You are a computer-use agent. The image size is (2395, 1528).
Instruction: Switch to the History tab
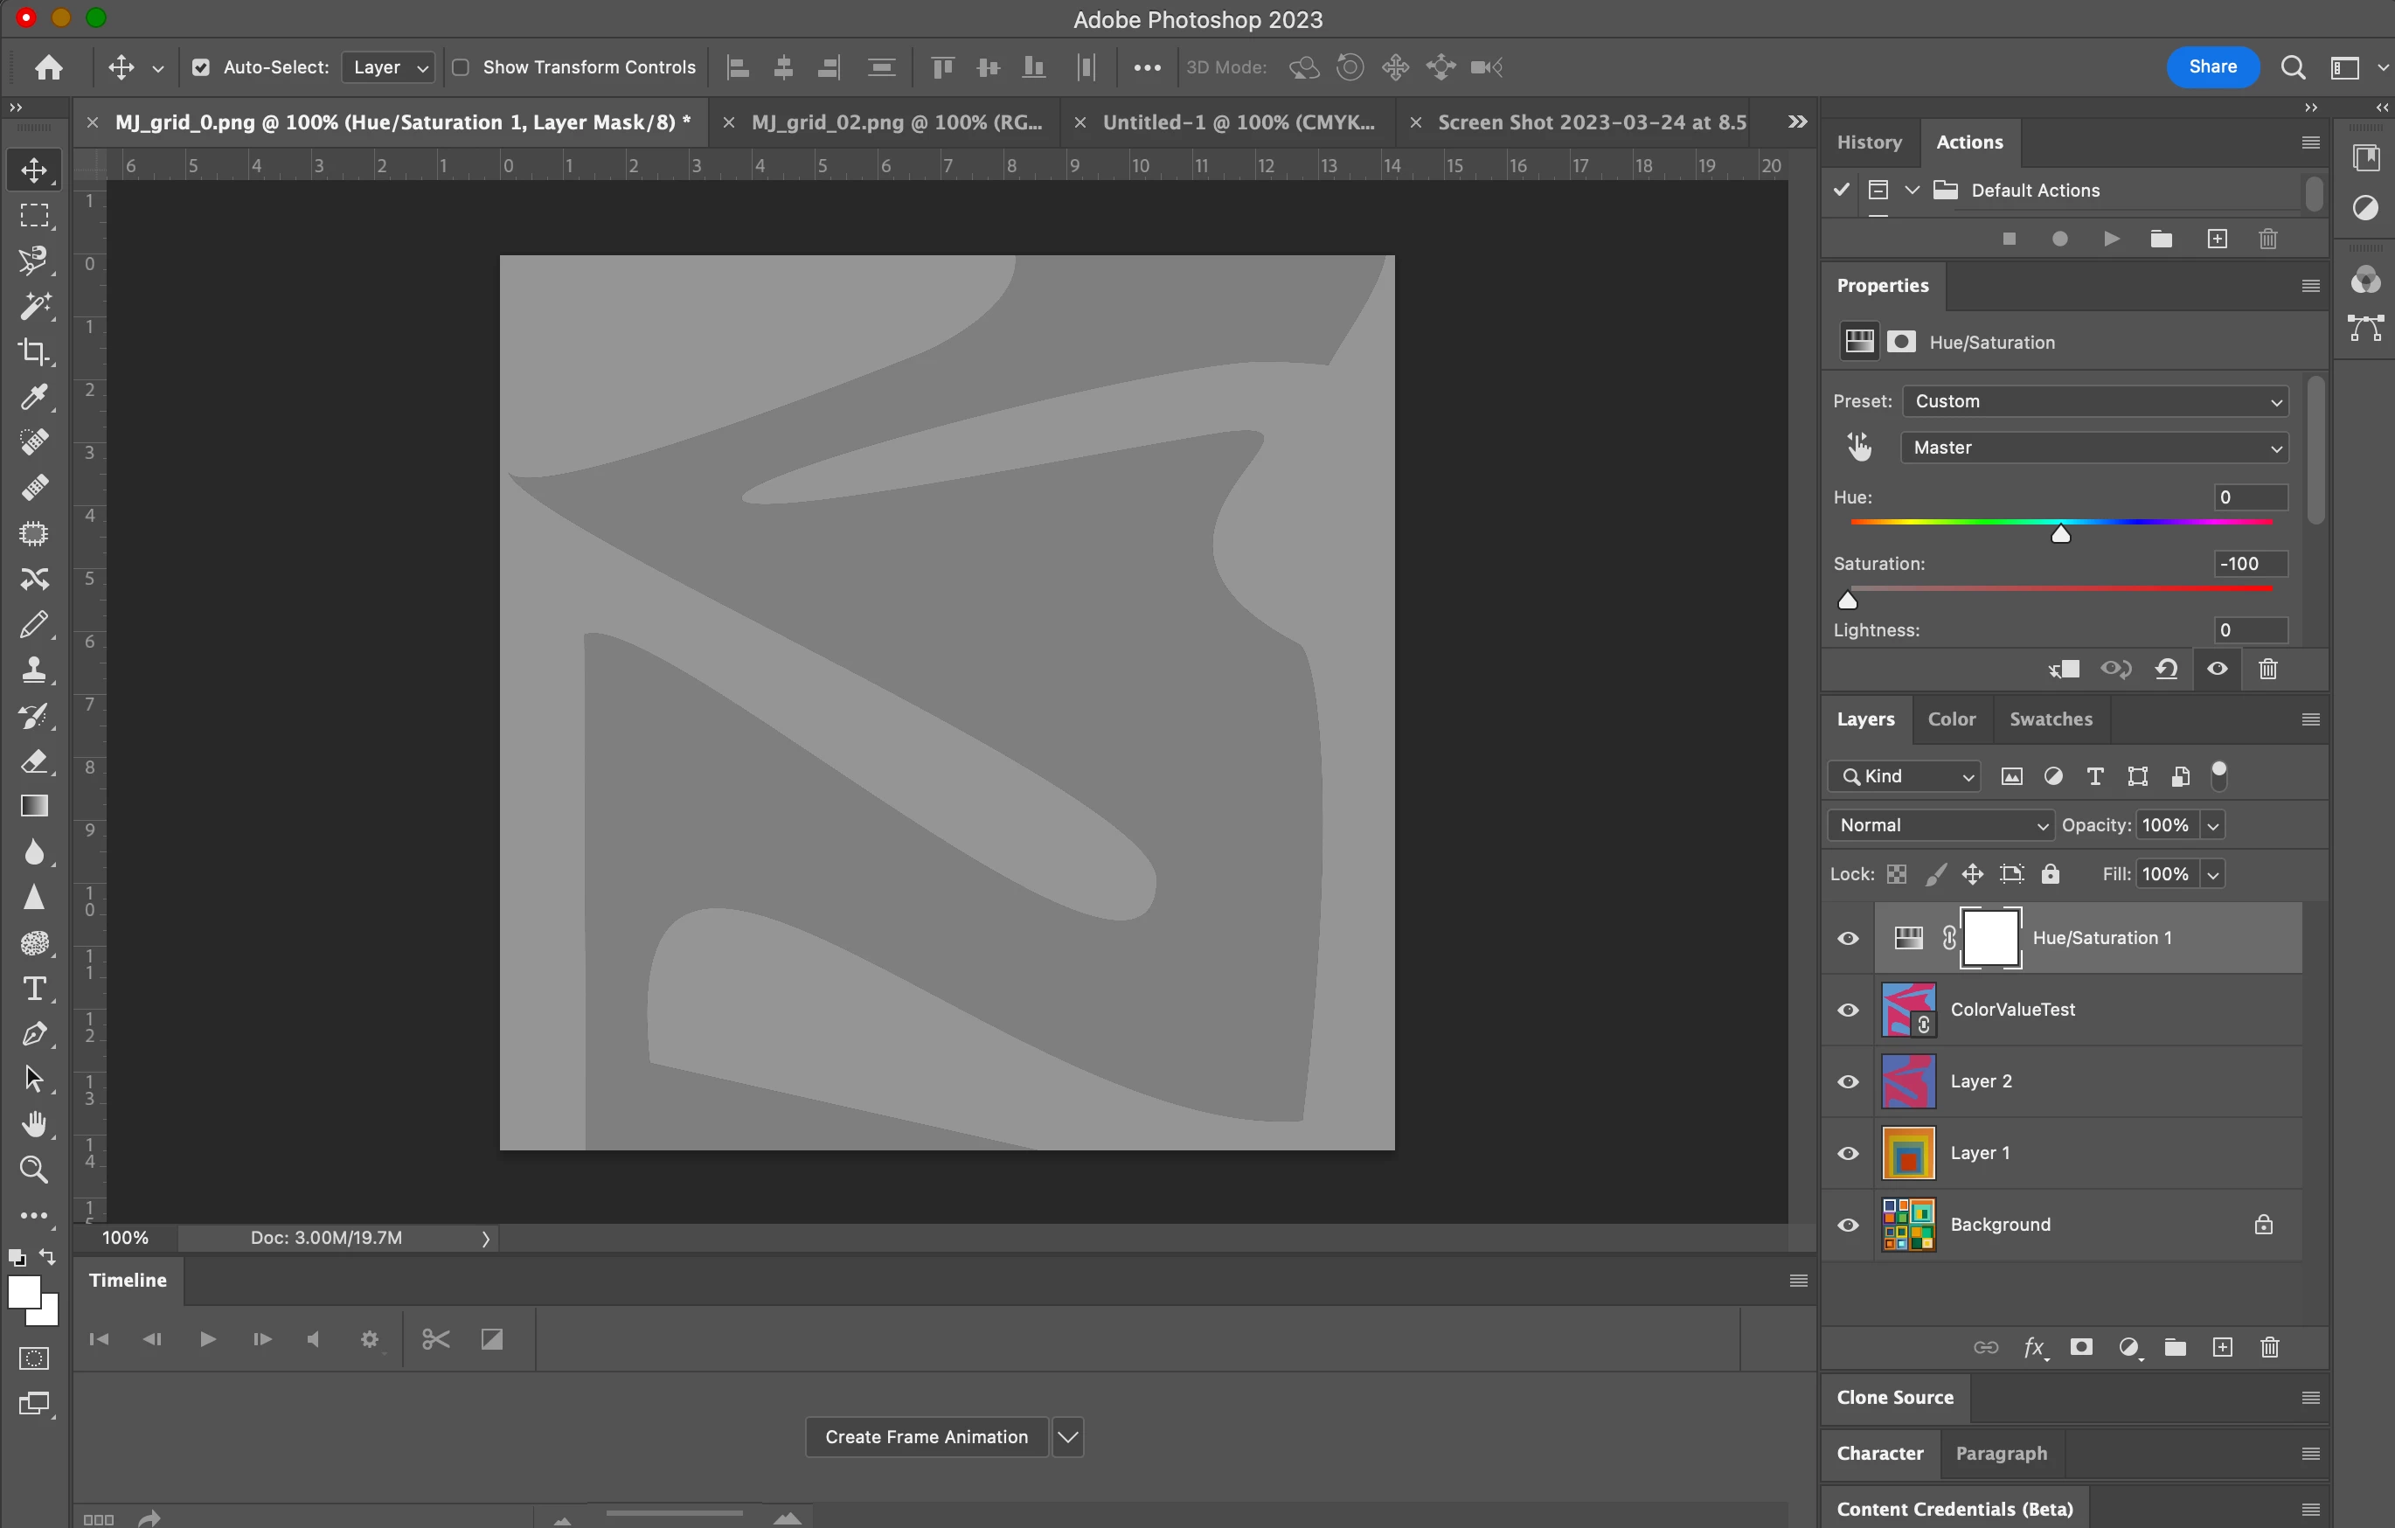tap(1869, 142)
